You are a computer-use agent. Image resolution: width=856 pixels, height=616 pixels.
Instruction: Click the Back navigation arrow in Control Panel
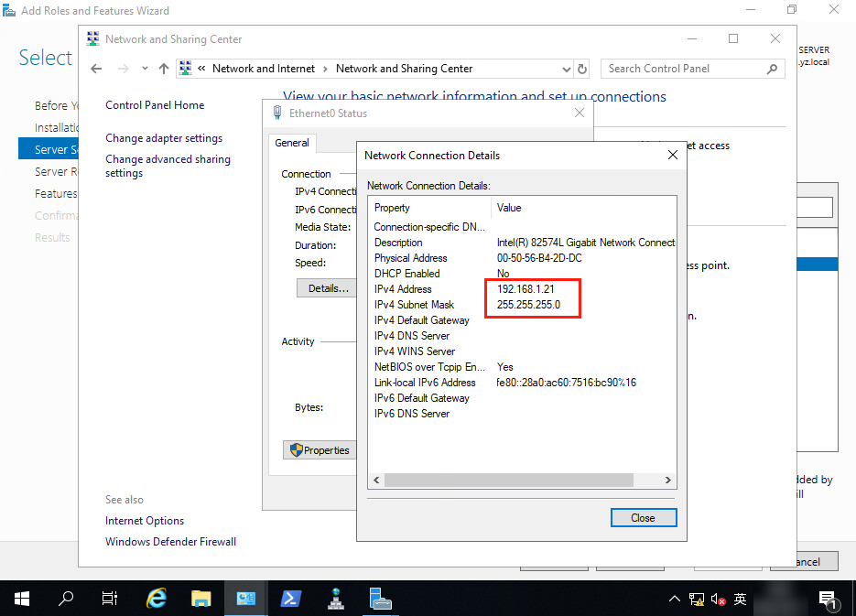coord(97,69)
